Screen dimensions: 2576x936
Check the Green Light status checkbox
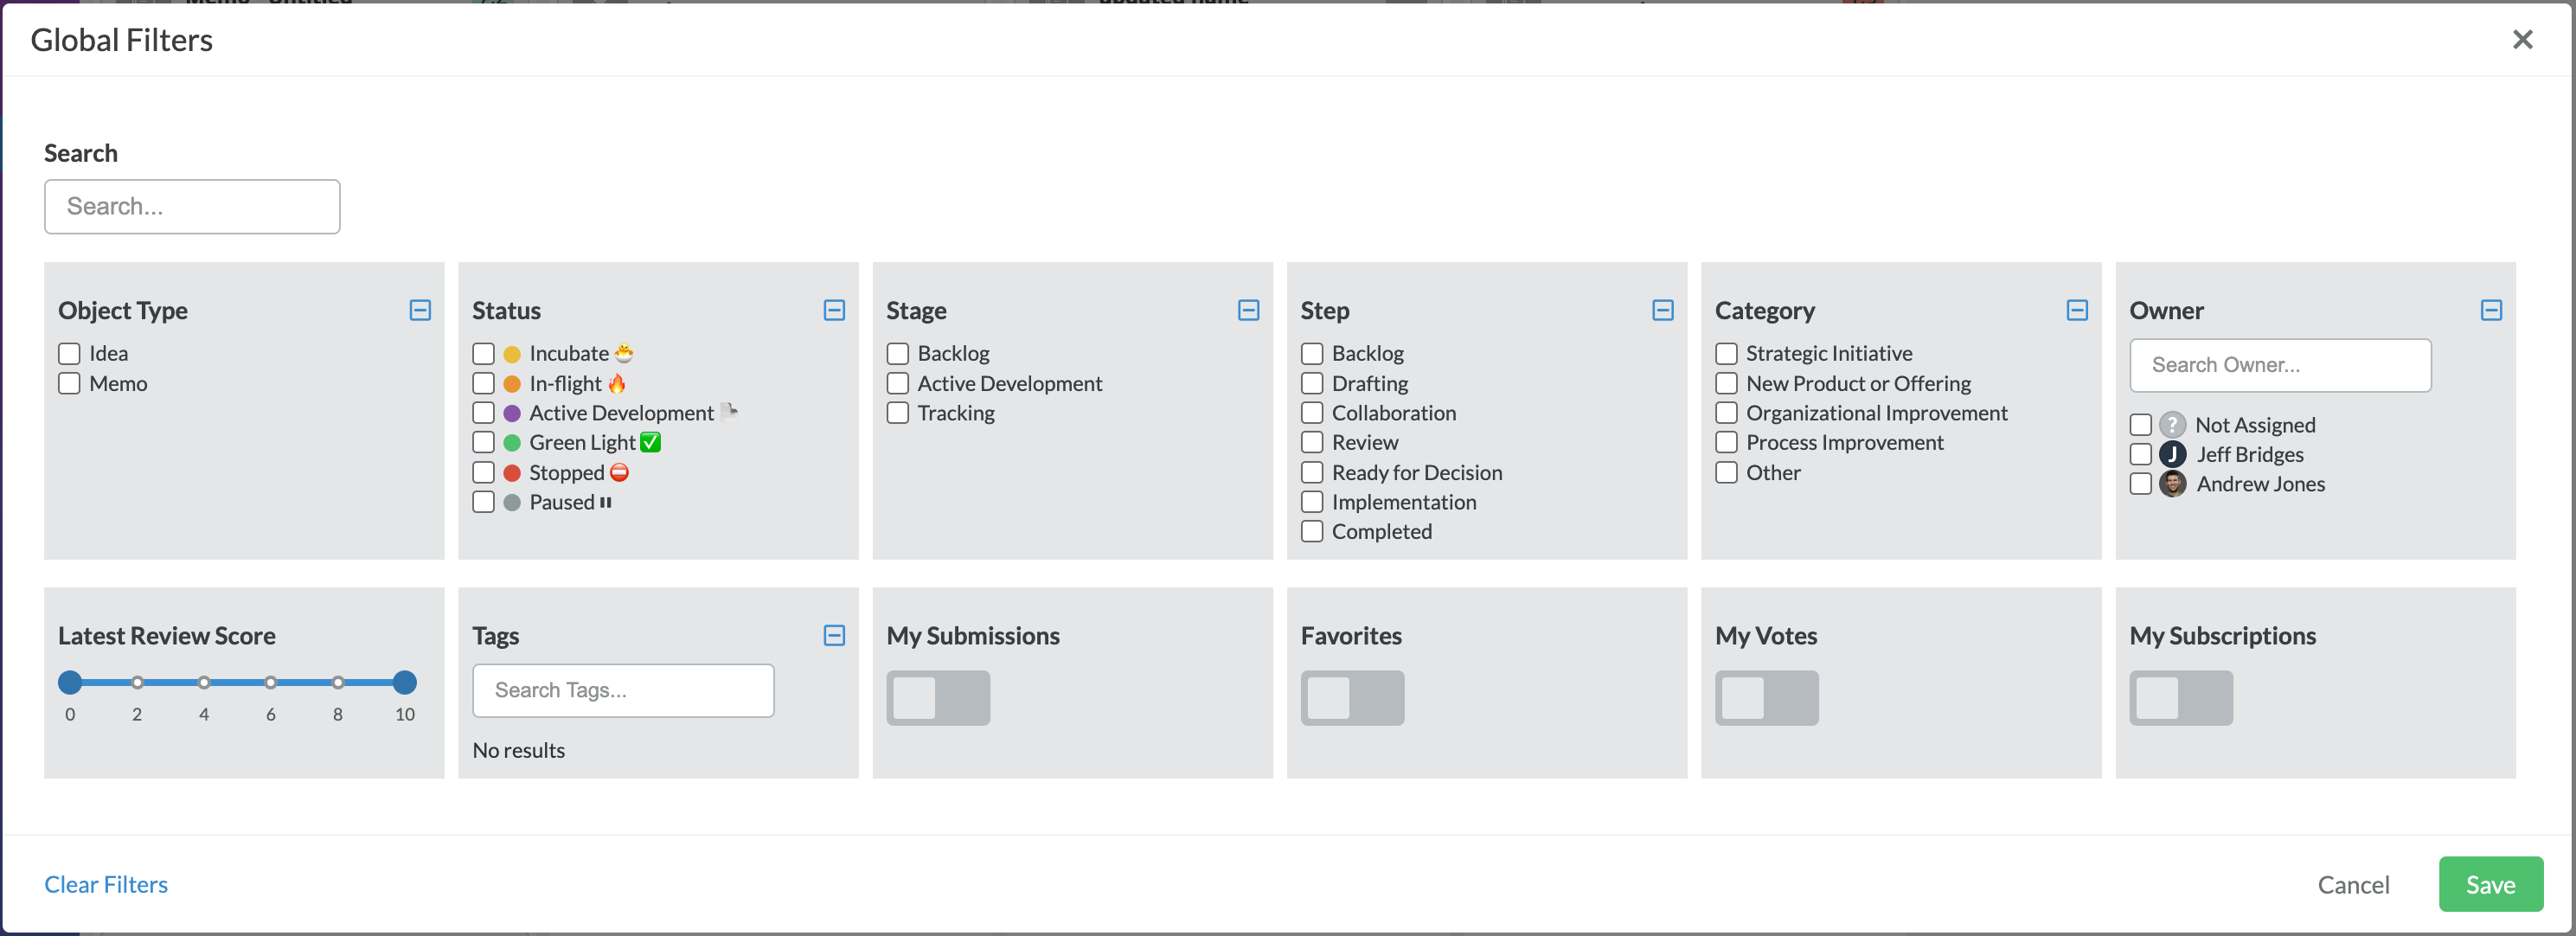(483, 442)
